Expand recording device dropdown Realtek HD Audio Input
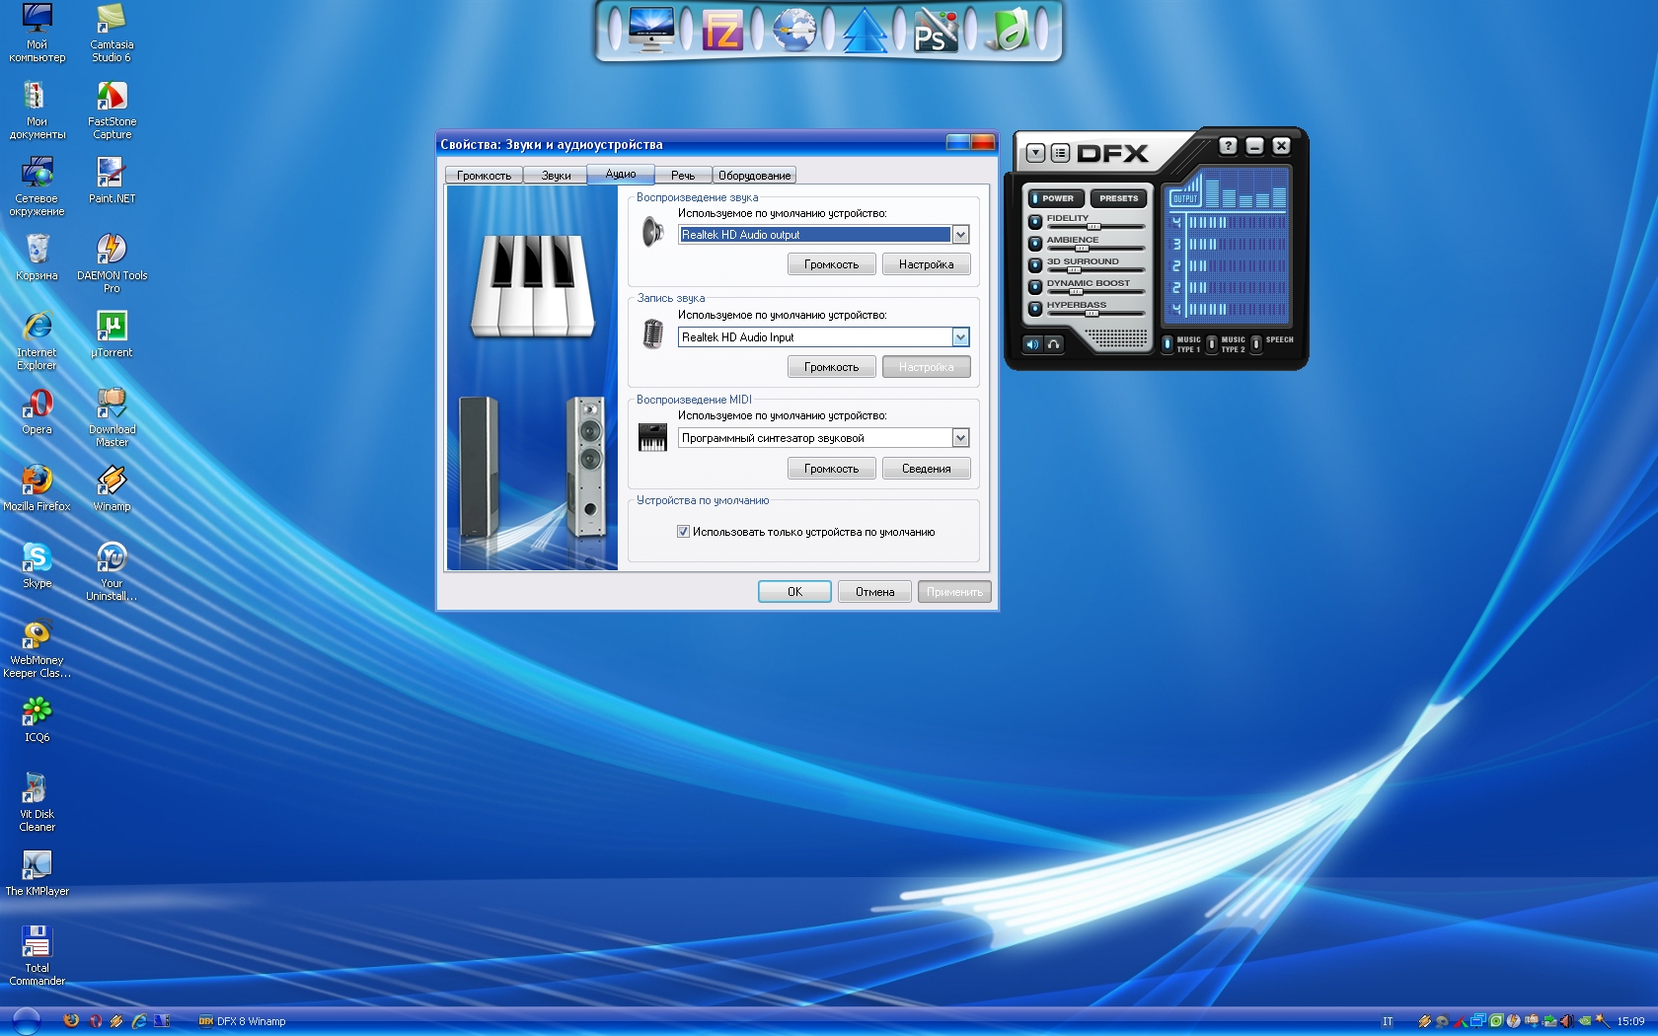The height and width of the screenshot is (1036, 1658). click(960, 337)
